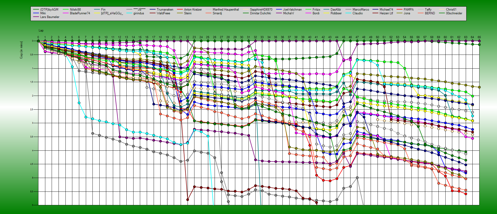Select the PAMPA legend label

(x=409, y=10)
